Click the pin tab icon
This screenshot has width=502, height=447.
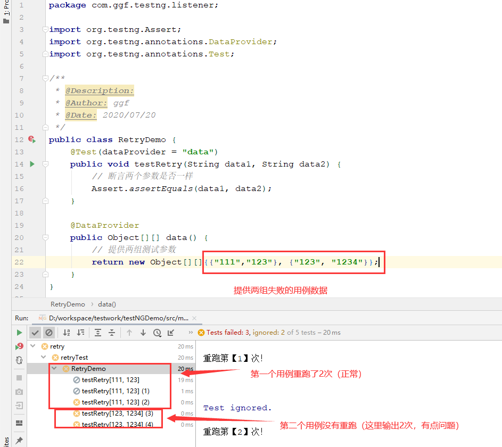click(x=19, y=440)
